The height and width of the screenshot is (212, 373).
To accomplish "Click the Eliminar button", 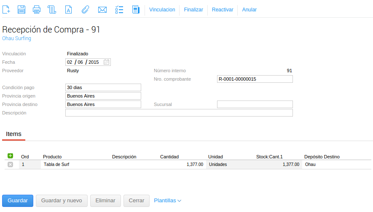I will pos(105,201).
